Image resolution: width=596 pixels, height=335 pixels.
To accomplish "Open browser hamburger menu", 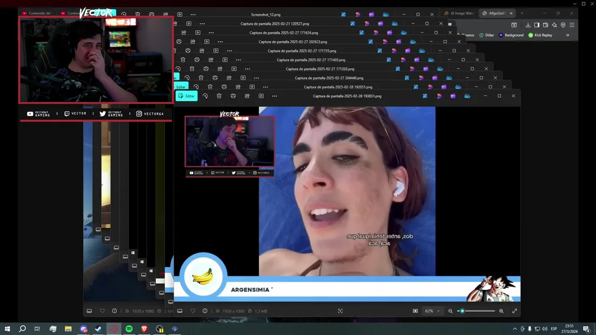I will pyautogui.click(x=572, y=25).
